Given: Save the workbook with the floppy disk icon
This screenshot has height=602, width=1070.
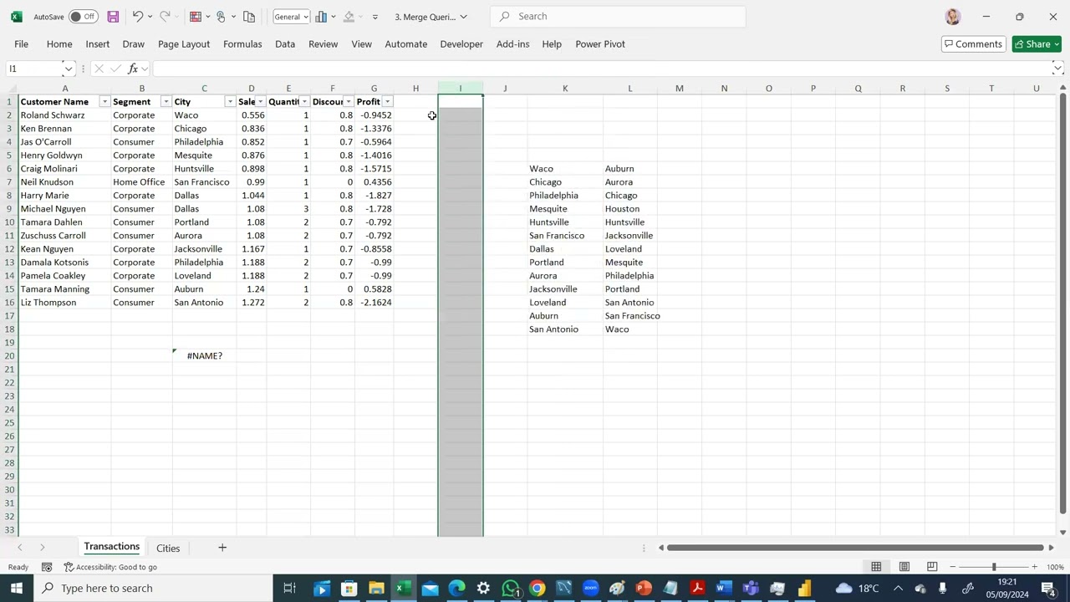Looking at the screenshot, I should click(x=113, y=17).
